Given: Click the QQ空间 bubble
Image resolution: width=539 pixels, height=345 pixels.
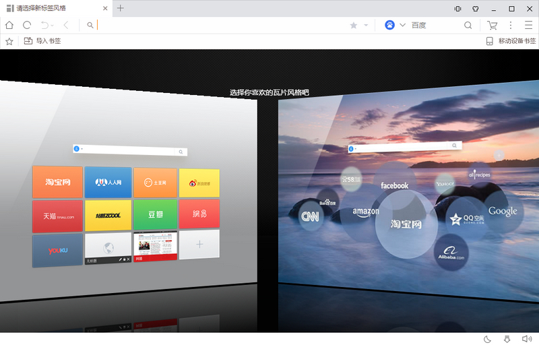Looking at the screenshot, I should 467,219.
